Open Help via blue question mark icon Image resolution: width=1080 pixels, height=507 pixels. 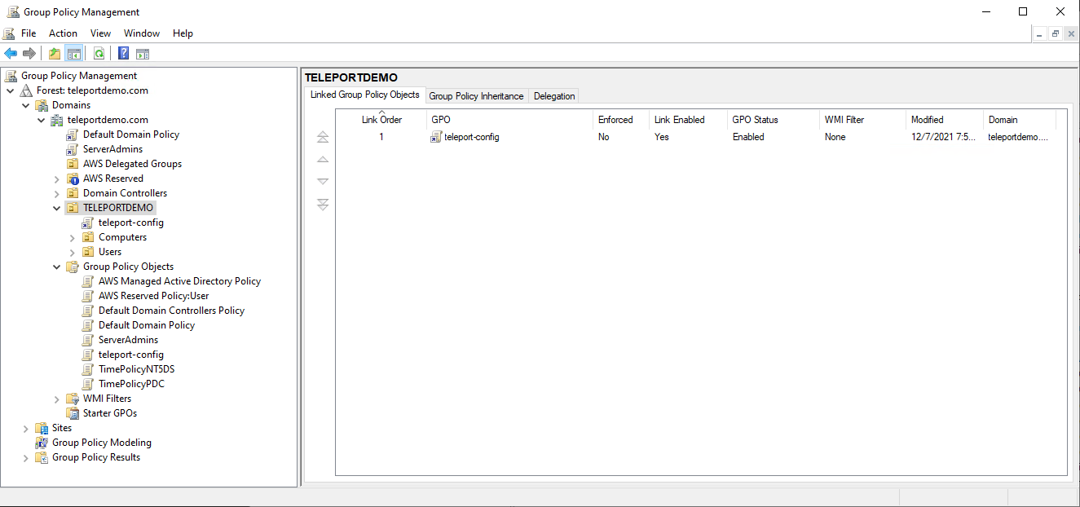click(x=123, y=54)
